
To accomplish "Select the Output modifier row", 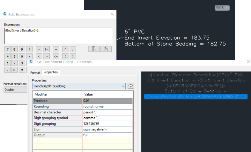I will [57, 135].
